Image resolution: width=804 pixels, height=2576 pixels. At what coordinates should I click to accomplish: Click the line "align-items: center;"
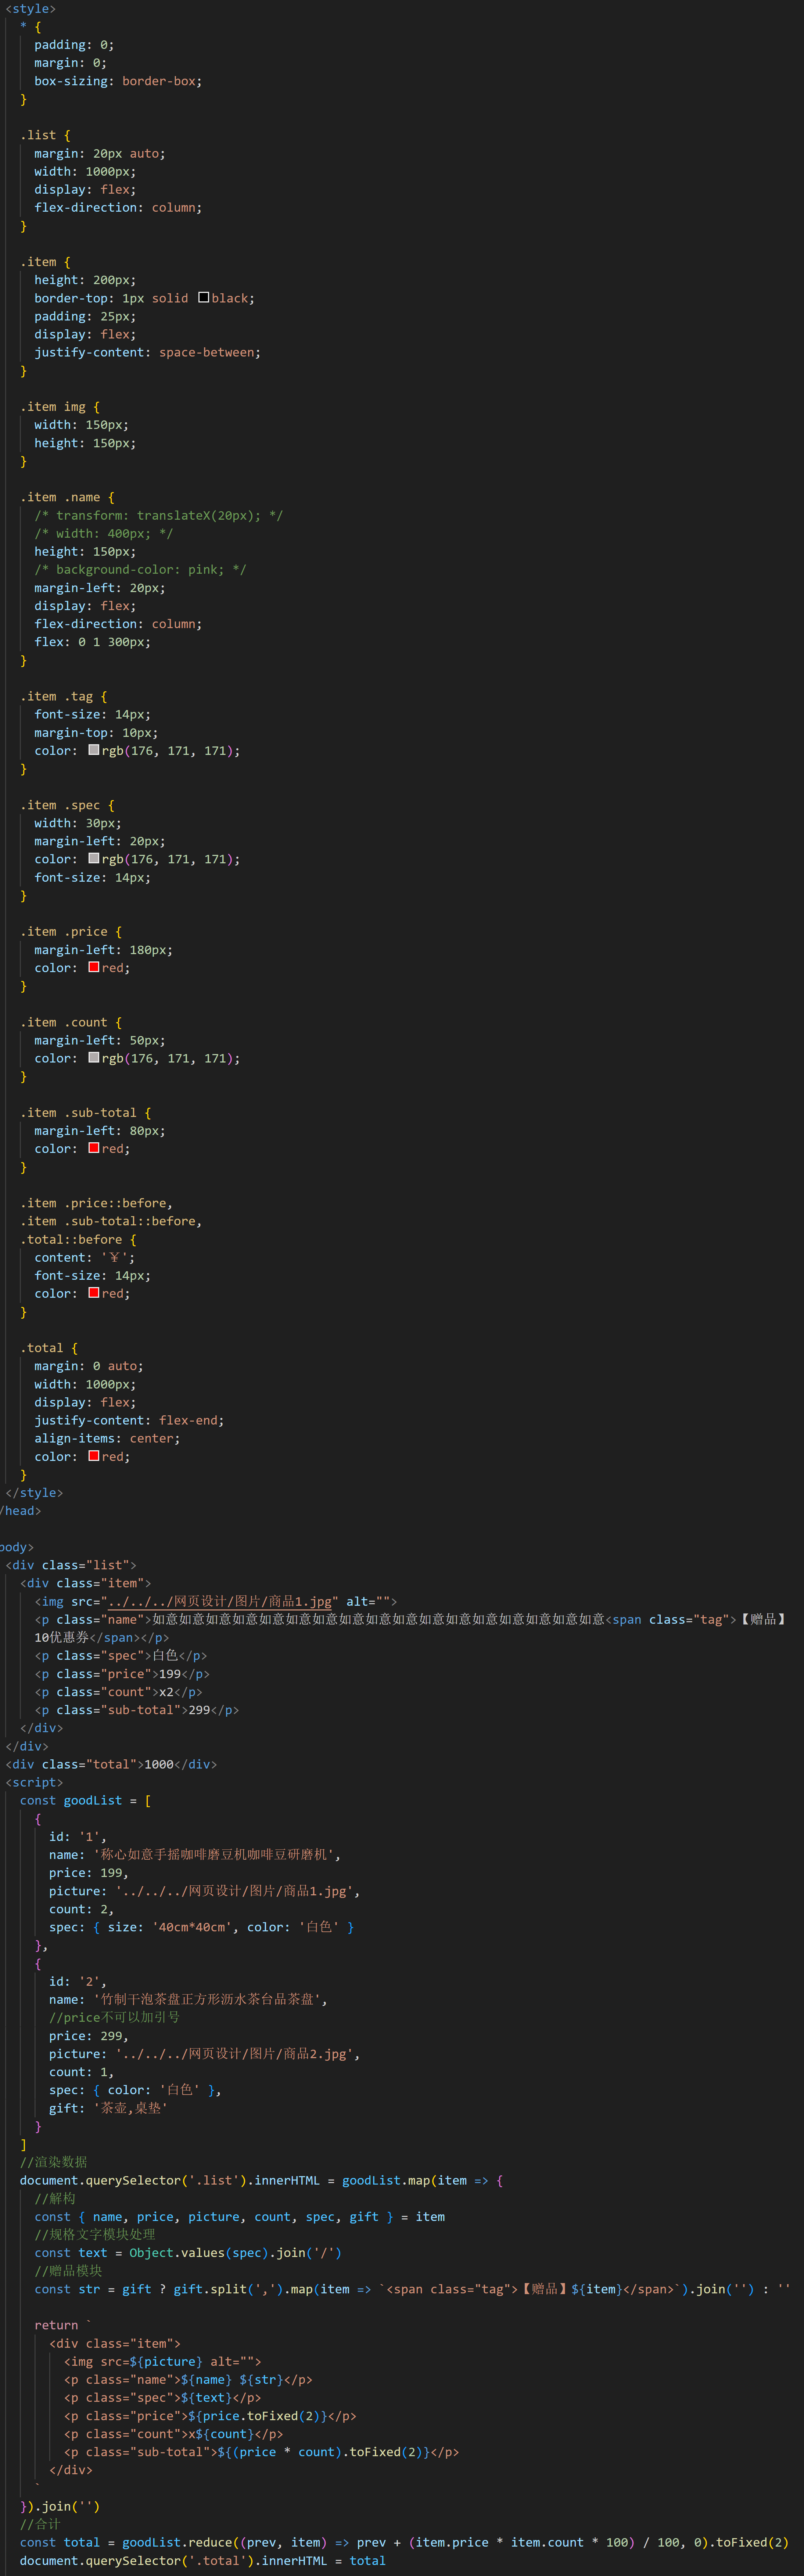coord(107,1438)
